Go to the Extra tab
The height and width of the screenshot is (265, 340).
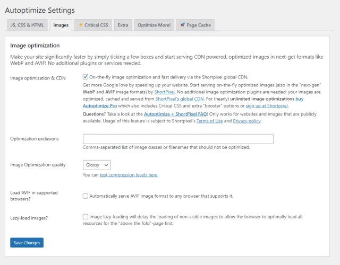coord(123,25)
